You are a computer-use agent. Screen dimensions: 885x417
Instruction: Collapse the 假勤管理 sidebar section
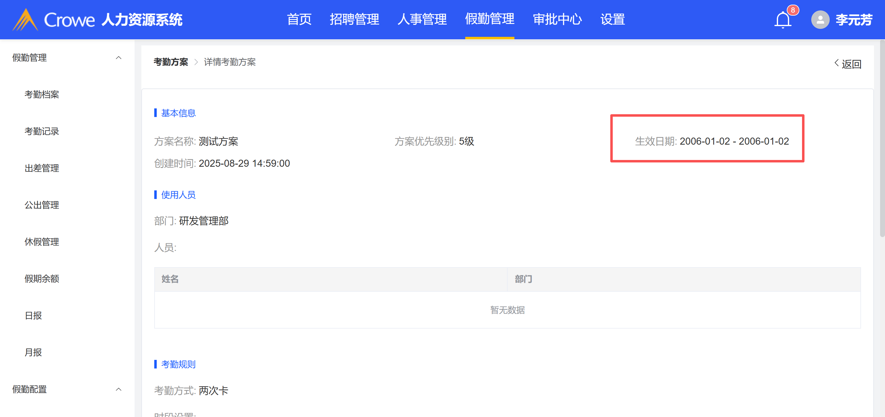pyautogui.click(x=119, y=58)
